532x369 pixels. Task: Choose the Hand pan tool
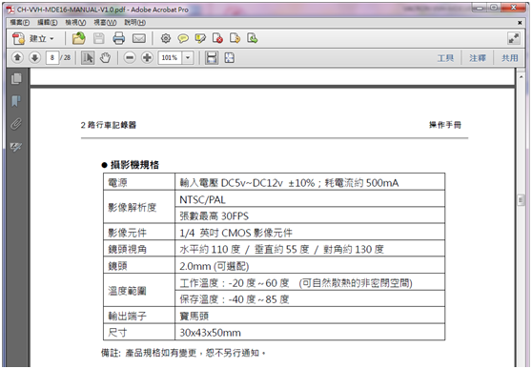click(105, 58)
